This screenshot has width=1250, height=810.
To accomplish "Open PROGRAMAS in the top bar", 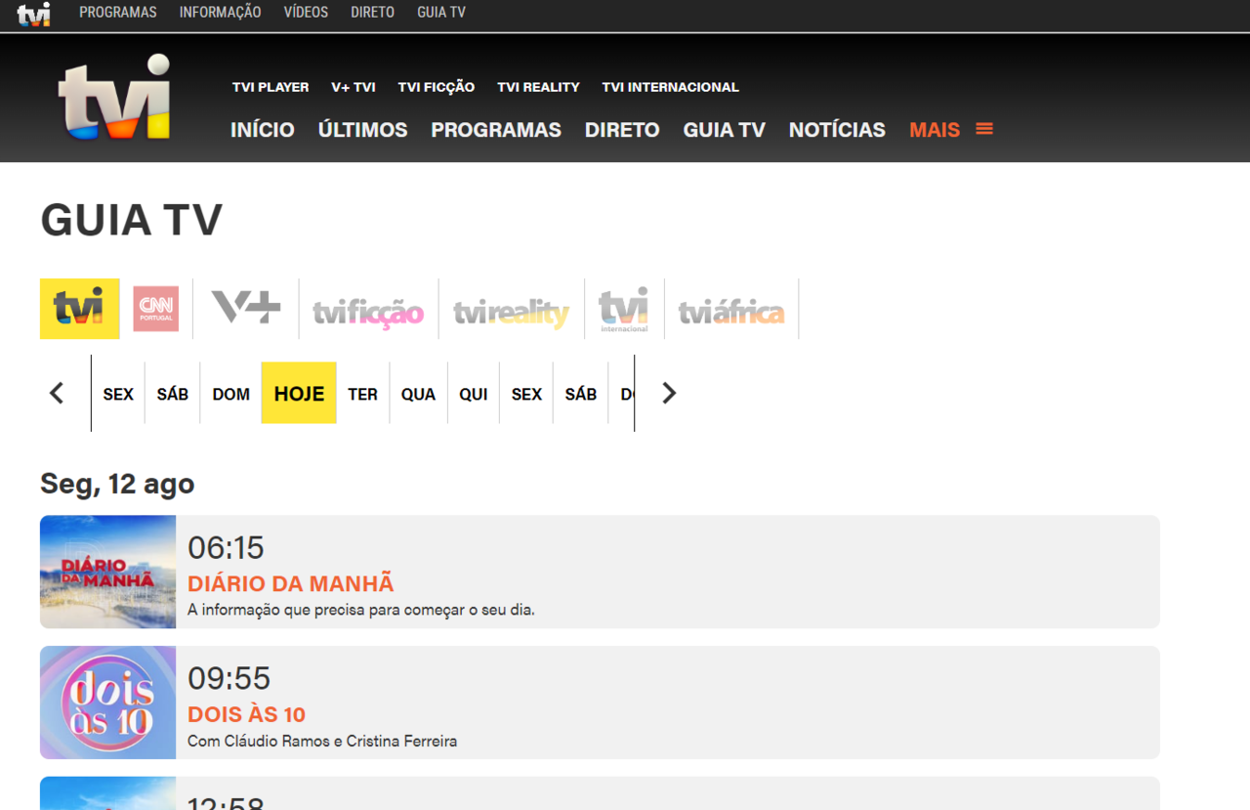I will pos(118,13).
